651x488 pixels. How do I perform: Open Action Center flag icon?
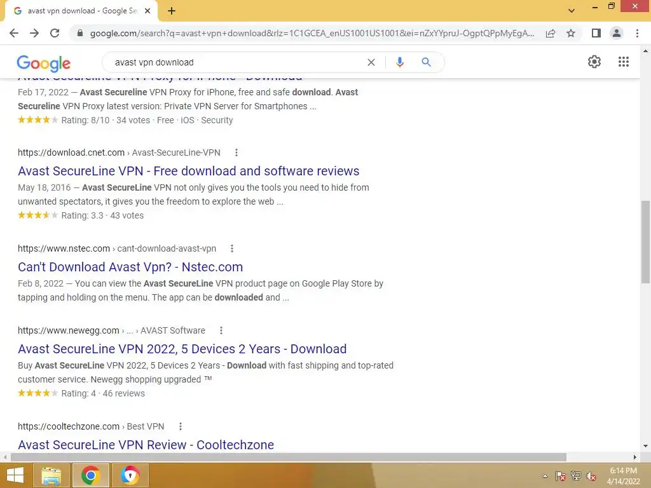[x=560, y=477]
